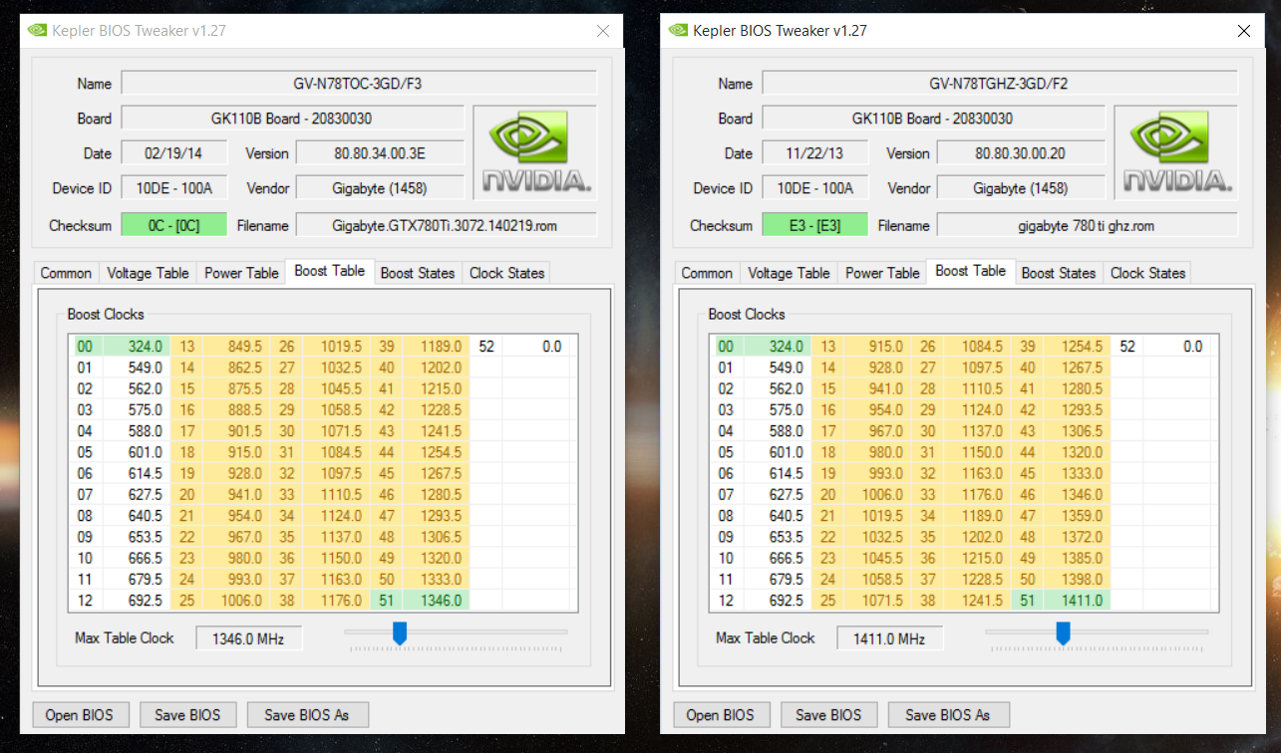This screenshot has height=753, width=1281.
Task: Select Boost States tab in left window
Action: pyautogui.click(x=417, y=273)
